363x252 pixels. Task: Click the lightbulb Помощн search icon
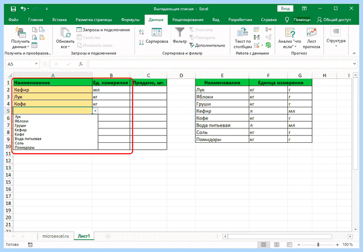point(287,20)
